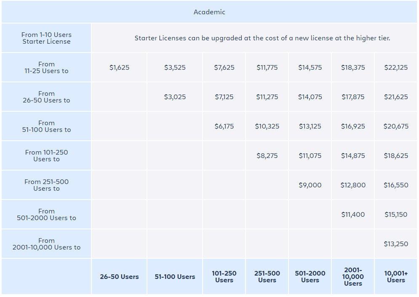Click the From 251-500 Users row label
419x297 pixels.
point(46,185)
